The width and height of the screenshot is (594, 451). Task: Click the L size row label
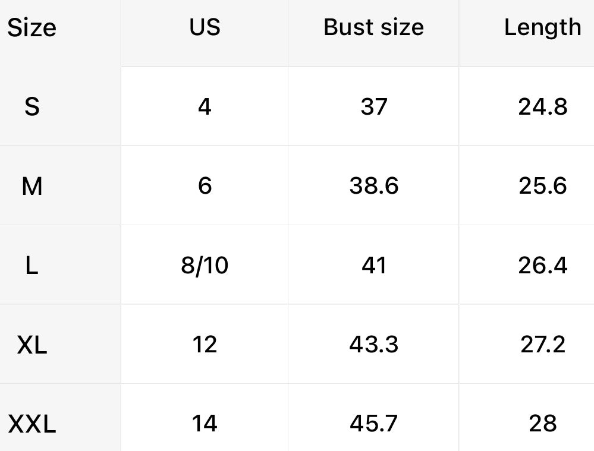pos(32,266)
